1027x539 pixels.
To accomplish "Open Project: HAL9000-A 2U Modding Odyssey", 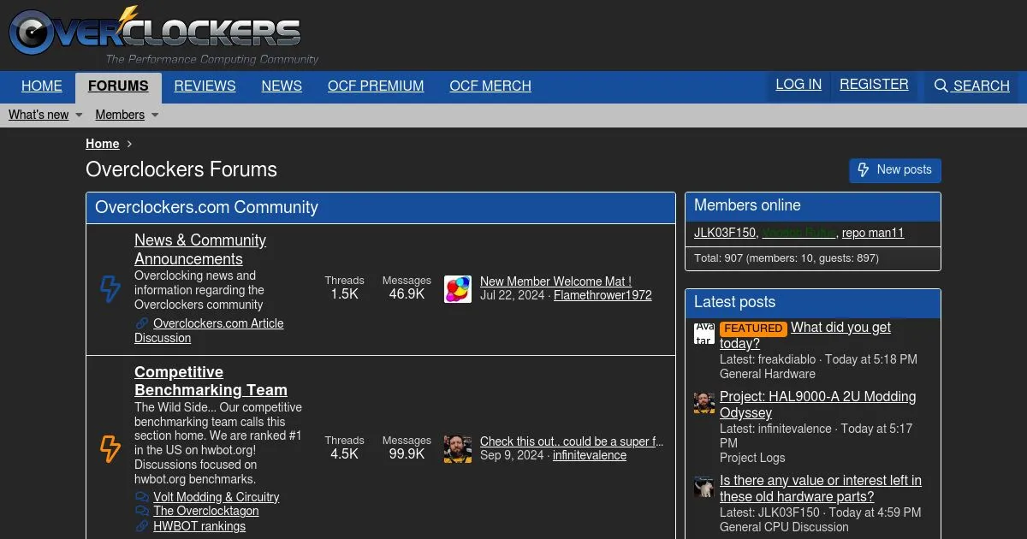I will tap(817, 405).
